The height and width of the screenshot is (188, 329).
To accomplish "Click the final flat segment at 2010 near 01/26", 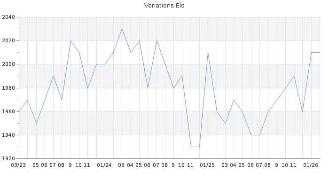I will [x=315, y=52].
